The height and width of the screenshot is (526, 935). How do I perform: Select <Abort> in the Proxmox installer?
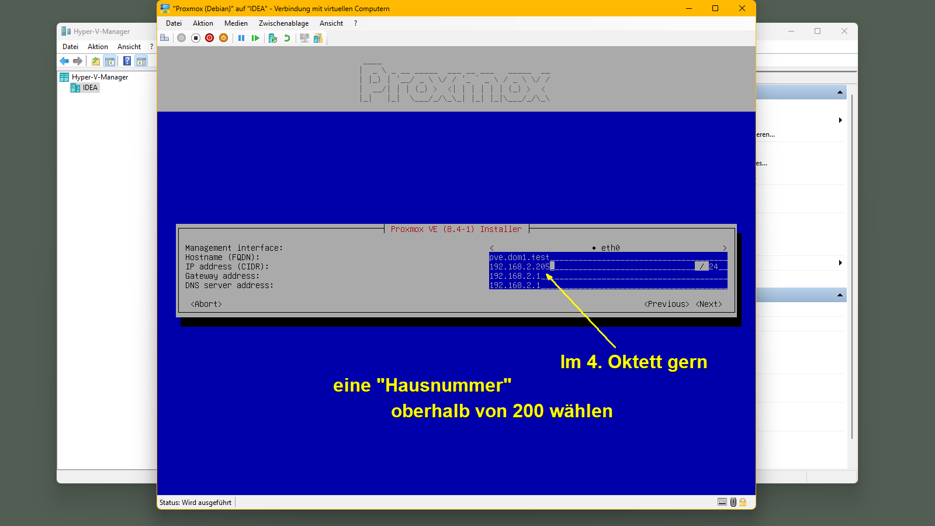(x=206, y=304)
